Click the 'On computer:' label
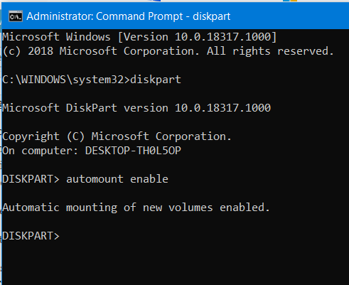The image size is (349, 285). tap(40, 151)
